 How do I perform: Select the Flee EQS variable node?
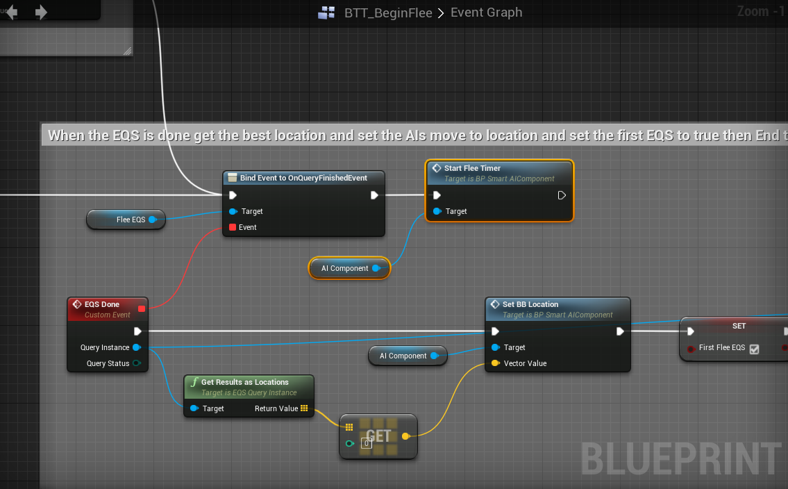pos(126,219)
